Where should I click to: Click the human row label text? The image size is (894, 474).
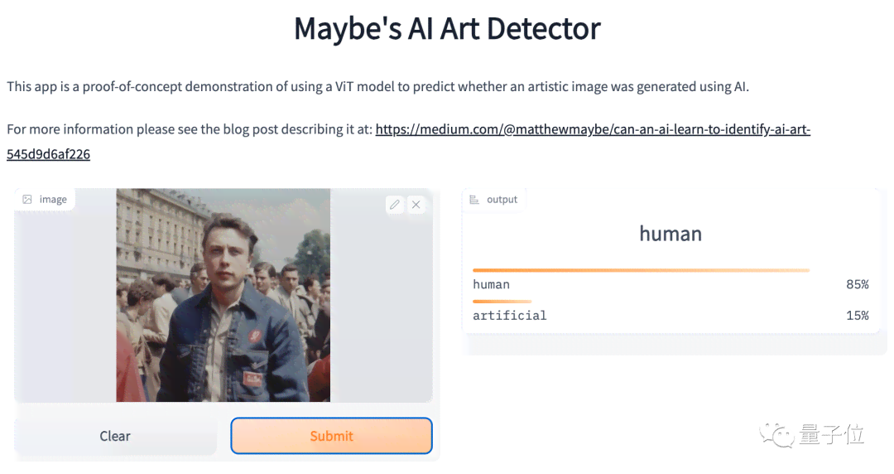coord(491,284)
